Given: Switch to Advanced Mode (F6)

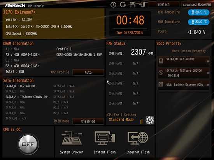Looking at the screenshot, I should [197, 5].
